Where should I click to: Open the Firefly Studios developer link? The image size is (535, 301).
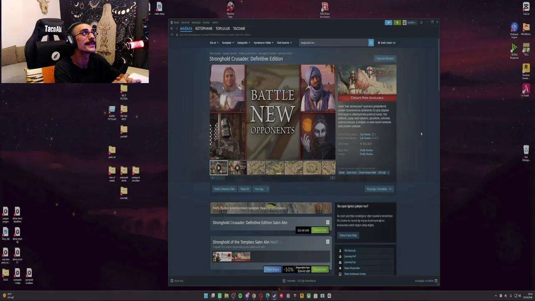pyautogui.click(x=366, y=150)
